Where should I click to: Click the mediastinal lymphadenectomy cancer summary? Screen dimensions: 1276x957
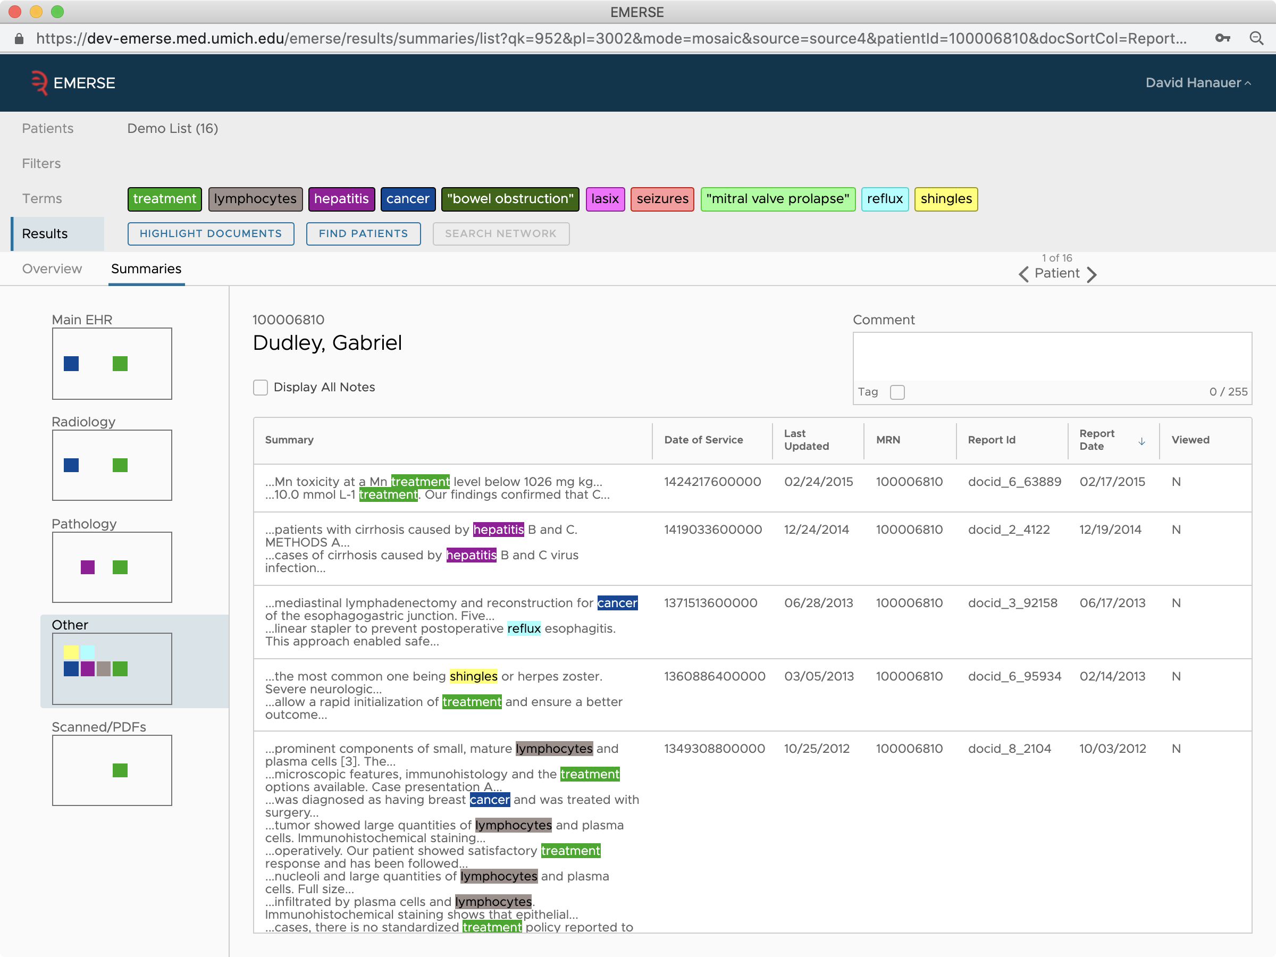(451, 622)
